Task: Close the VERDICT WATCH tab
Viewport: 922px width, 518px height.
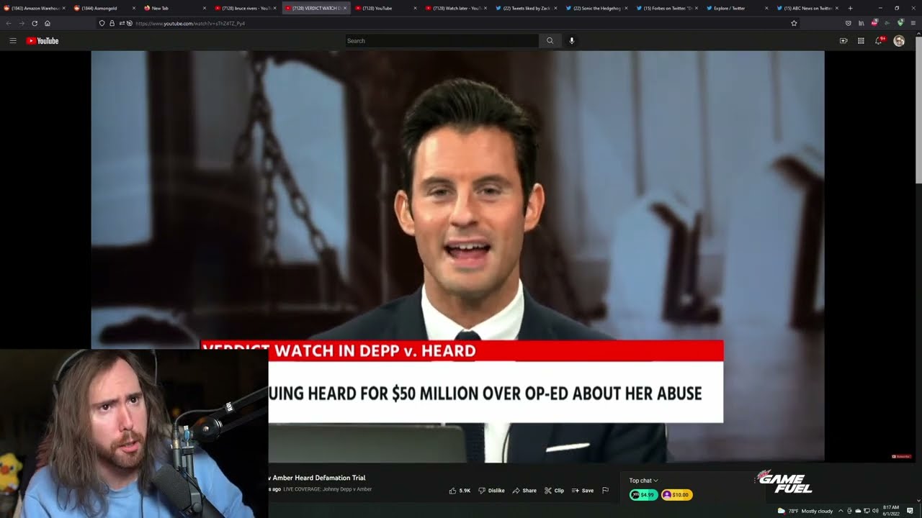Action: click(x=345, y=8)
